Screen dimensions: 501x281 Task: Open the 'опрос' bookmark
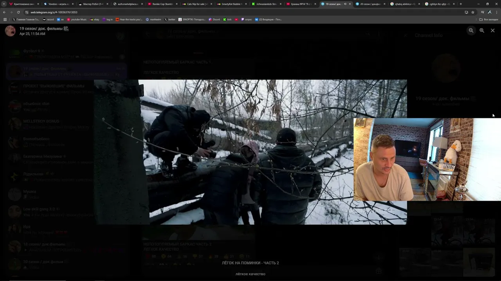pos(247,19)
